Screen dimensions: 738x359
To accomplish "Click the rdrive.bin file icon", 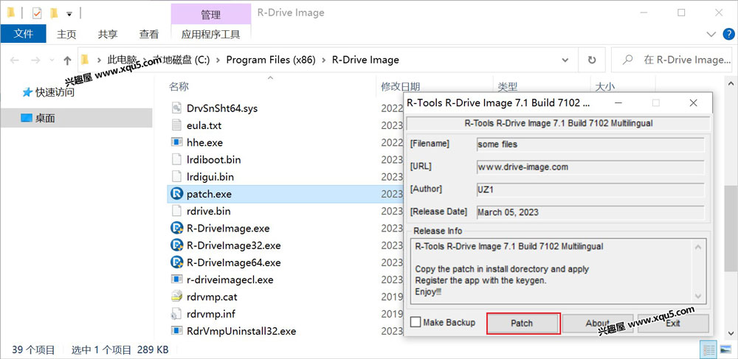I will (176, 211).
